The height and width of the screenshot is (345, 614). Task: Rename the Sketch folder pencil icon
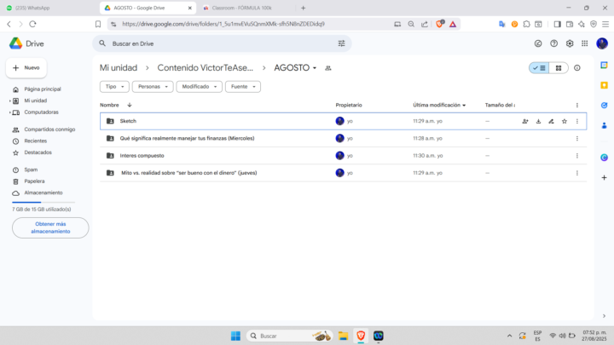[x=552, y=121]
